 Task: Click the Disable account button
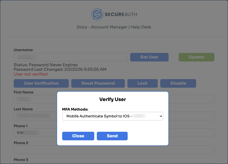click(178, 83)
